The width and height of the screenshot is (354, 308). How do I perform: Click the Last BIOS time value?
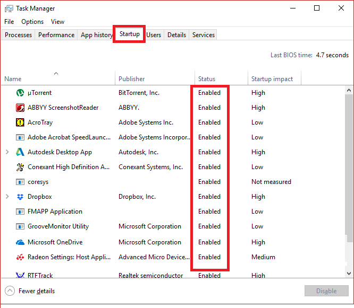[332, 55]
